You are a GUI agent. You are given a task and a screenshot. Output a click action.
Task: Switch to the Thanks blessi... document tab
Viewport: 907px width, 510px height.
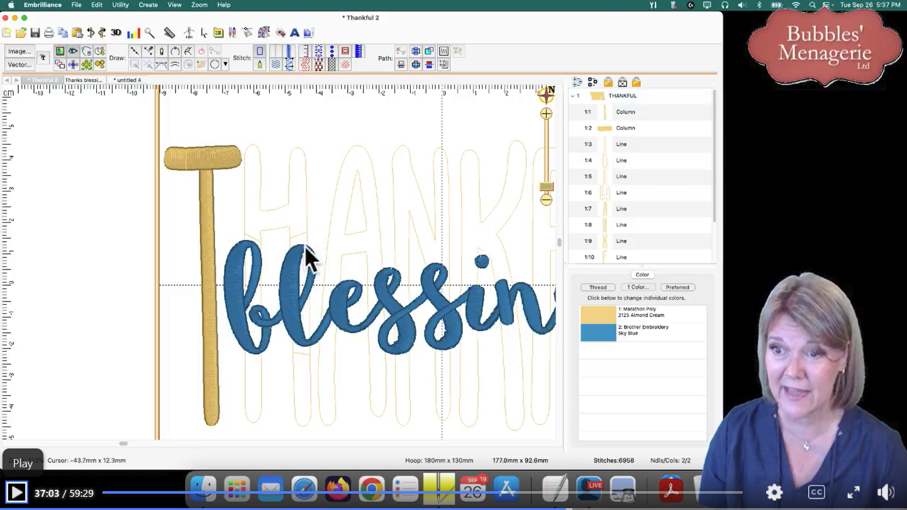click(x=83, y=80)
